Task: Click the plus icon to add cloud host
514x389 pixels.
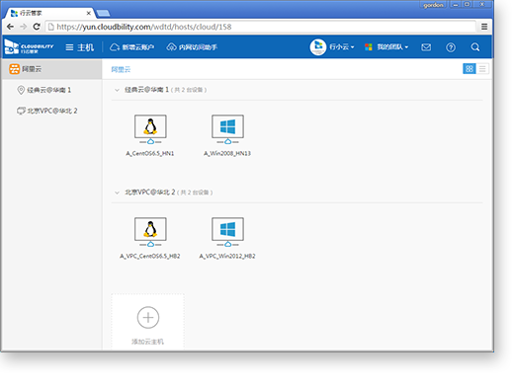Action: coord(148,318)
